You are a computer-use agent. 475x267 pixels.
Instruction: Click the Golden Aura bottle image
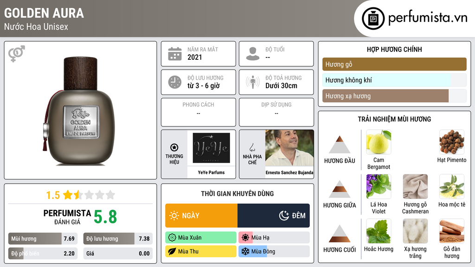point(81,110)
